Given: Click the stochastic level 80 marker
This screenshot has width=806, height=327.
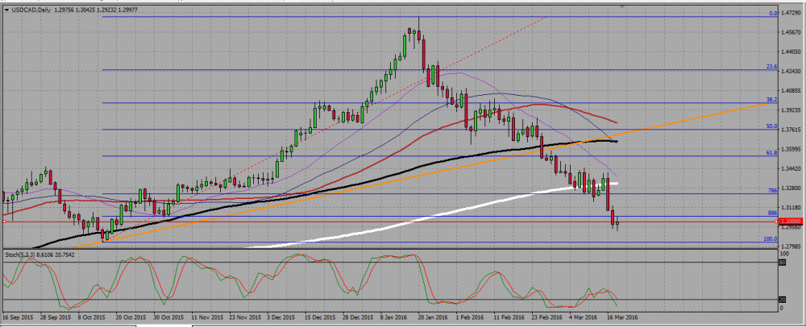Looking at the screenshot, I should click(x=784, y=263).
